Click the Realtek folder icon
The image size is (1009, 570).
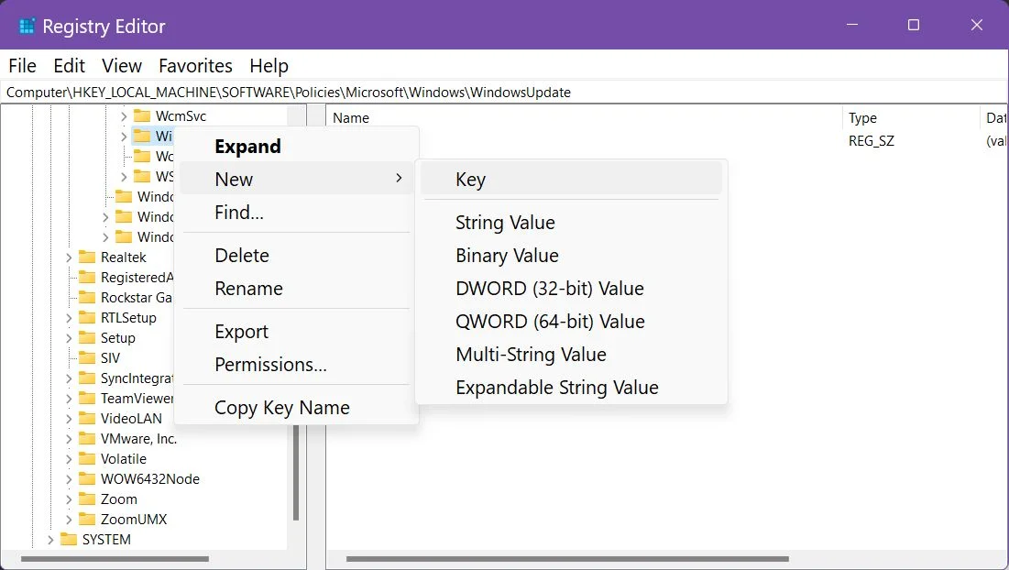click(x=87, y=258)
